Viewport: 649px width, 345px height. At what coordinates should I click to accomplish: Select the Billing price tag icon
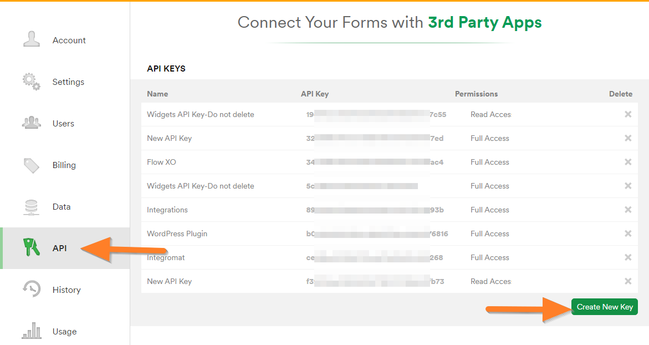click(32, 165)
